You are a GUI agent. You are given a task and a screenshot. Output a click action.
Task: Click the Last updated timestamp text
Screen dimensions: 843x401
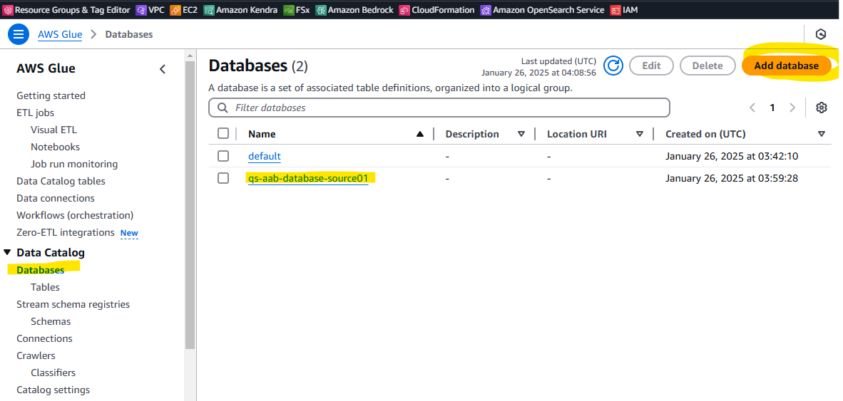539,66
